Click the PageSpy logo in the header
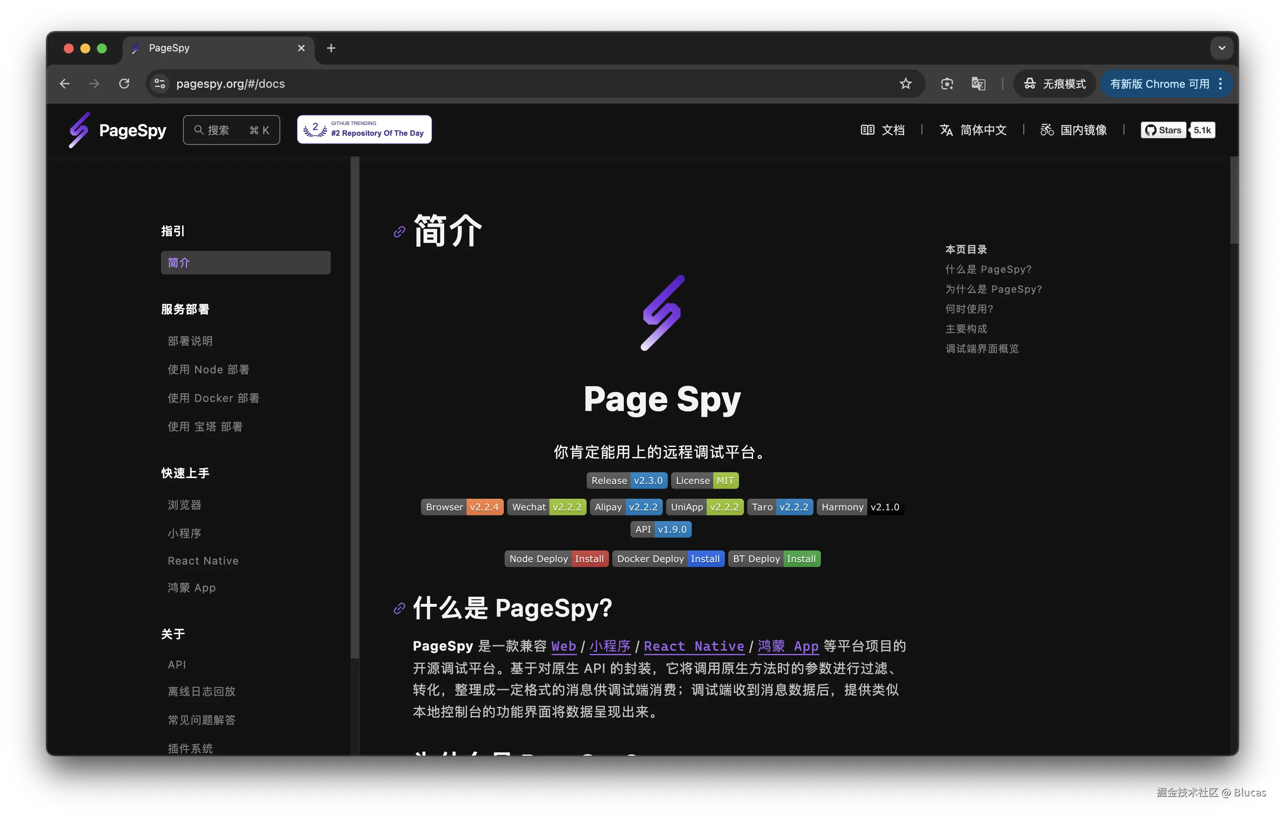1285x817 pixels. point(117,130)
